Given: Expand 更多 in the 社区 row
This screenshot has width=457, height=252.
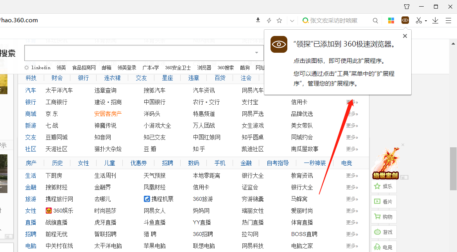Looking at the screenshot, I should [352, 149].
